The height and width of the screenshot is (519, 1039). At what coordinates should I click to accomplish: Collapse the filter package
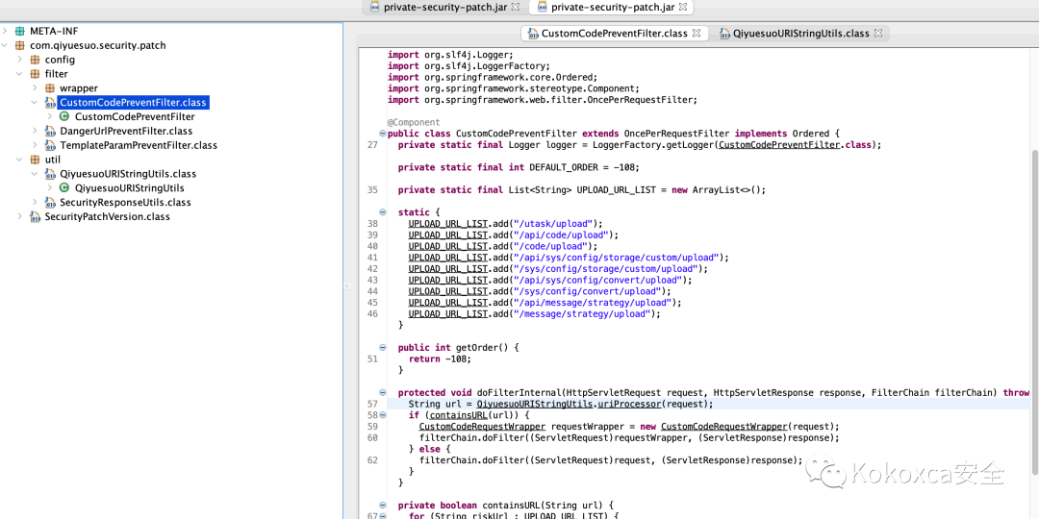(20, 74)
